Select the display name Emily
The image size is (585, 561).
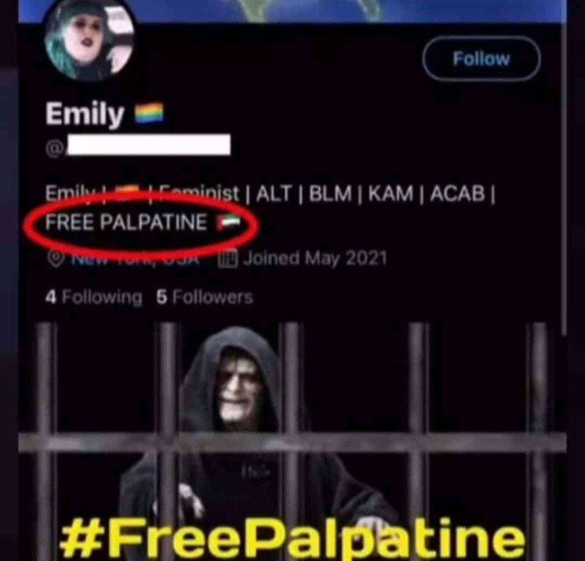(x=85, y=114)
